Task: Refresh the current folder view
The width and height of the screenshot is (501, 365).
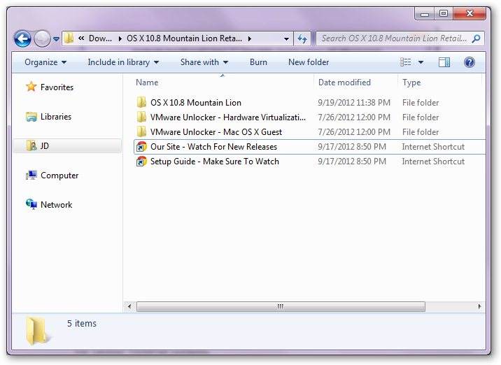Action: click(x=302, y=38)
